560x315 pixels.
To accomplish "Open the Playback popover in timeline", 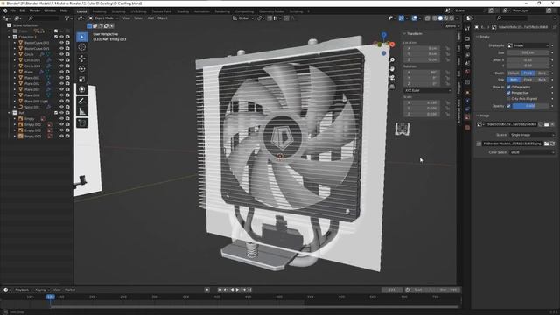I will pos(24,290).
